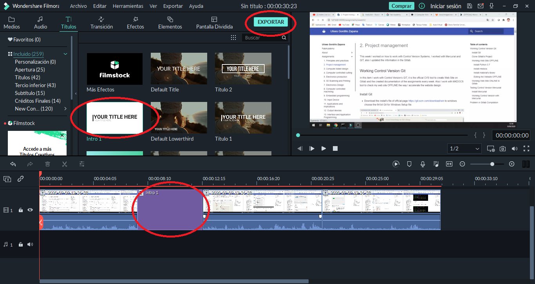Click the camera snapshot icon
Image resolution: width=535 pixels, height=284 pixels.
502,148
